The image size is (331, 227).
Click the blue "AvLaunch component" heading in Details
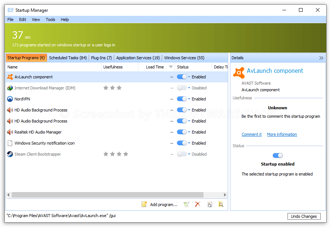[x=275, y=71]
